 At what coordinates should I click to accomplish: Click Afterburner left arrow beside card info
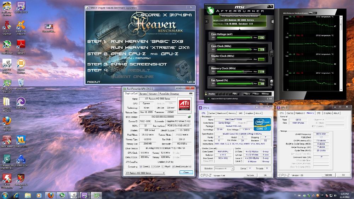point(207,22)
